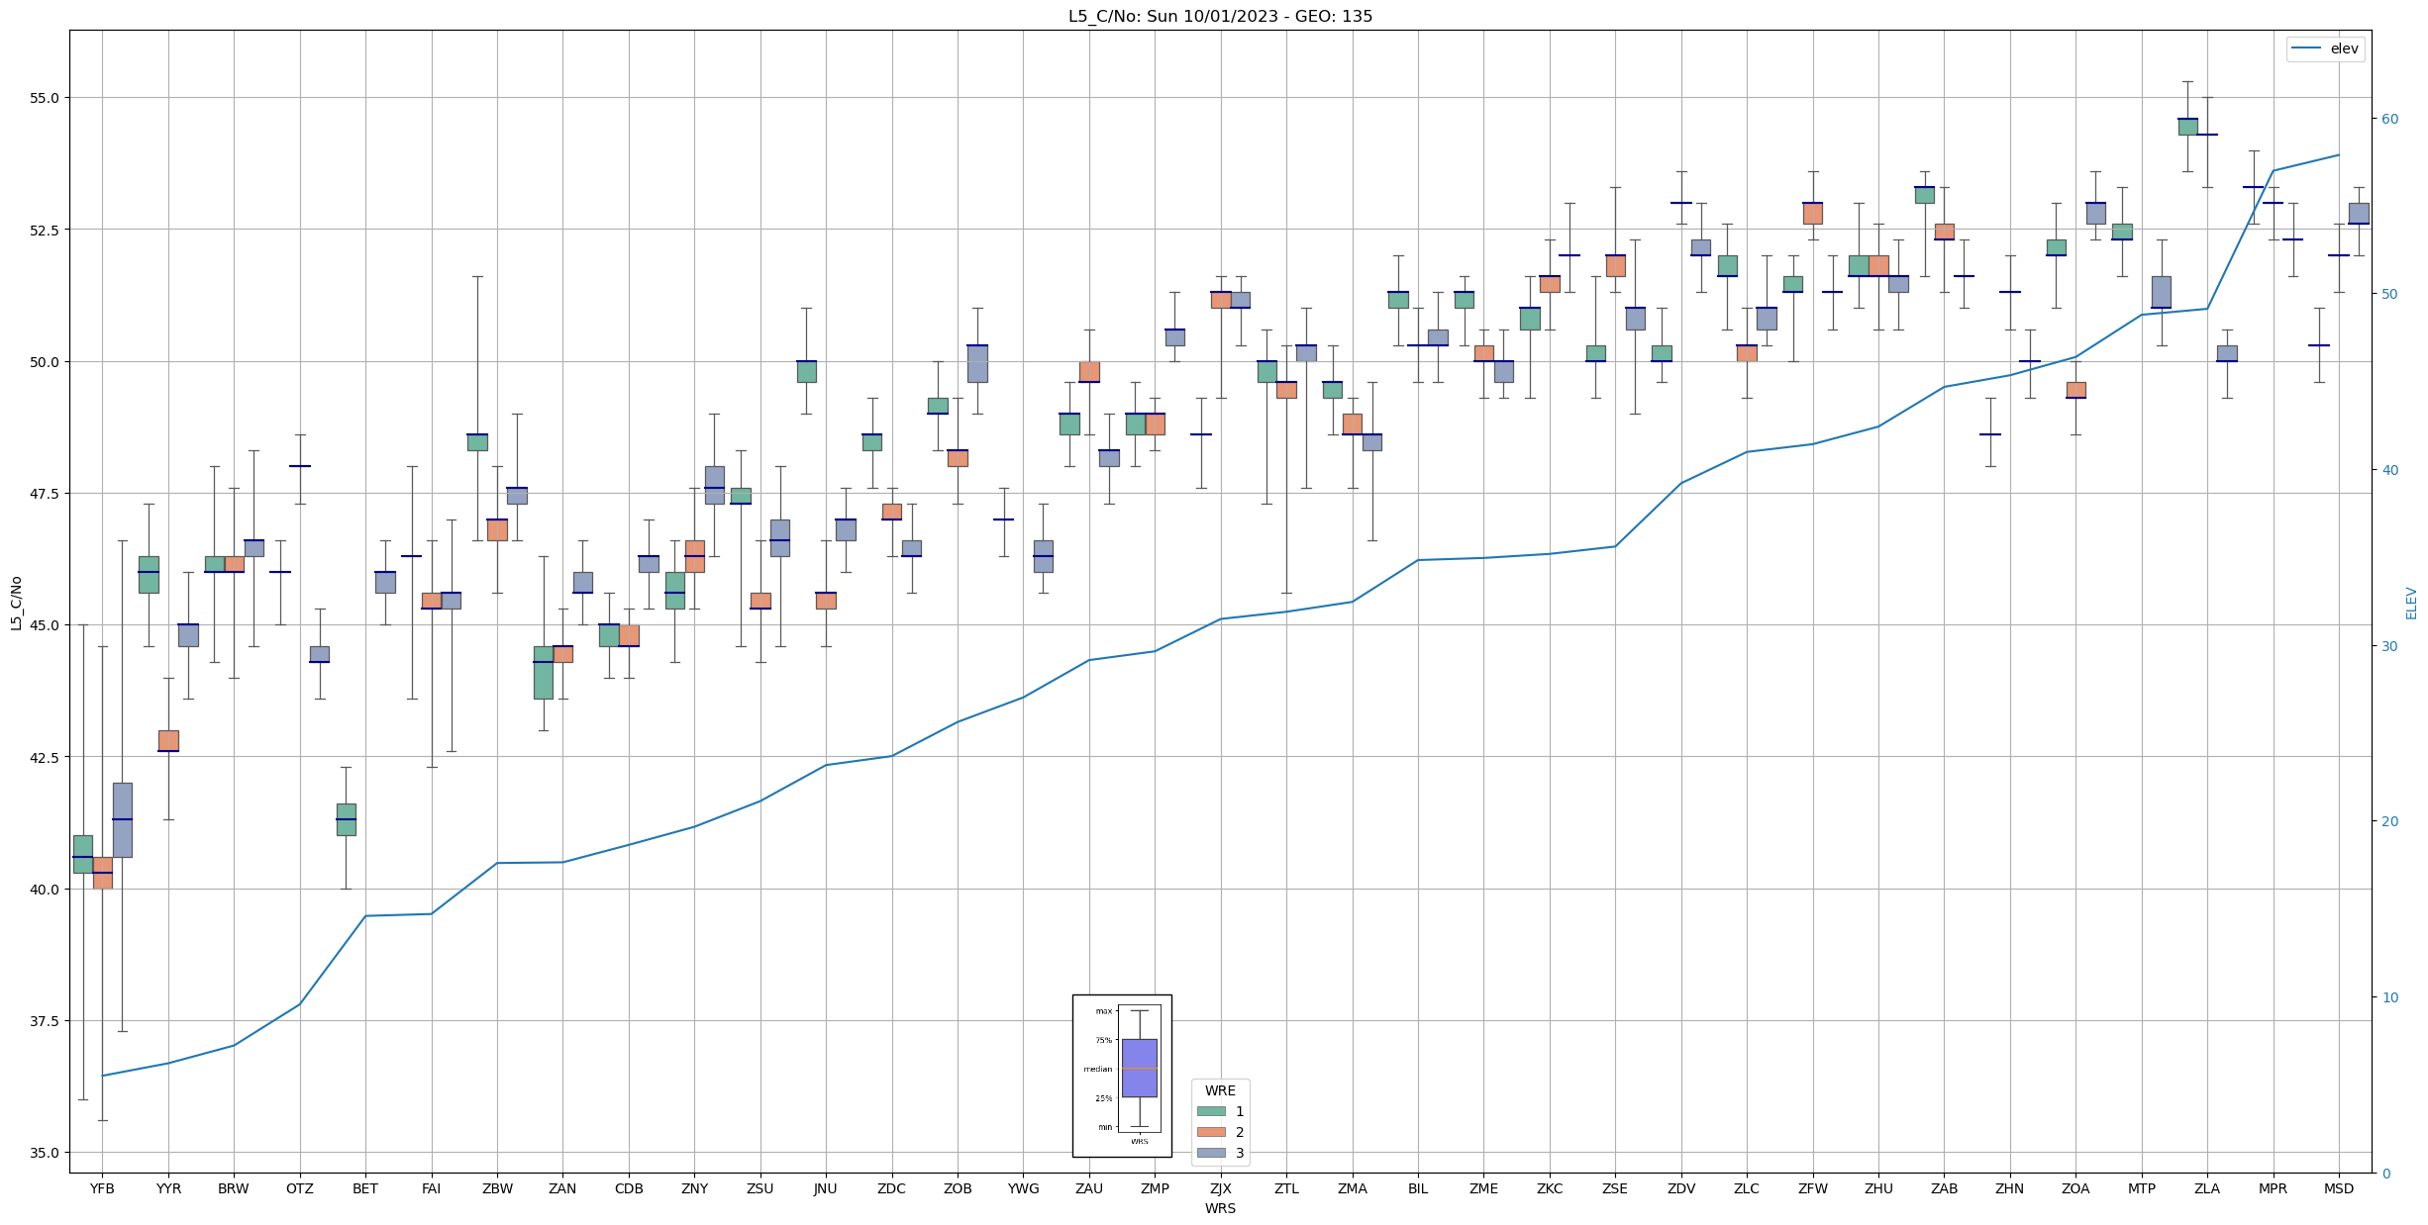Click the L5_C/No y-axis title
This screenshot has width=2428, height=1225.
pos(16,603)
